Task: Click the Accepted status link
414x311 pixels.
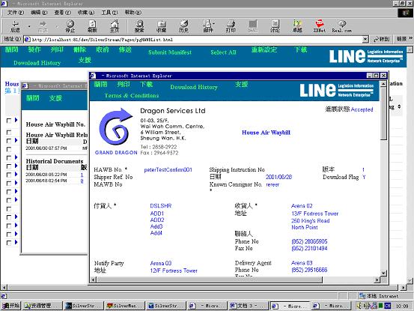Action: pyautogui.click(x=362, y=109)
